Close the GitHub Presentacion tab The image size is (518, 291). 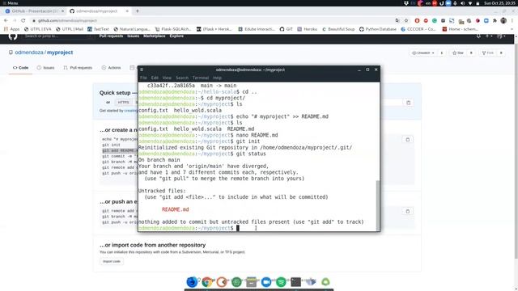tap(62, 11)
